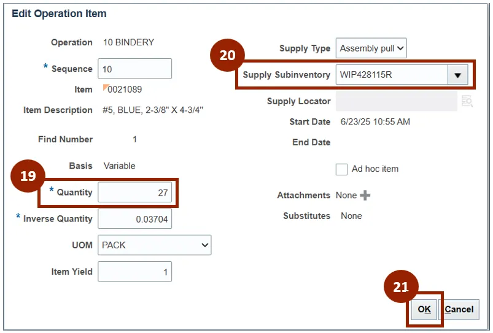This screenshot has width=493, height=333.
Task: Select the Inverse Quantity field
Action: click(134, 219)
